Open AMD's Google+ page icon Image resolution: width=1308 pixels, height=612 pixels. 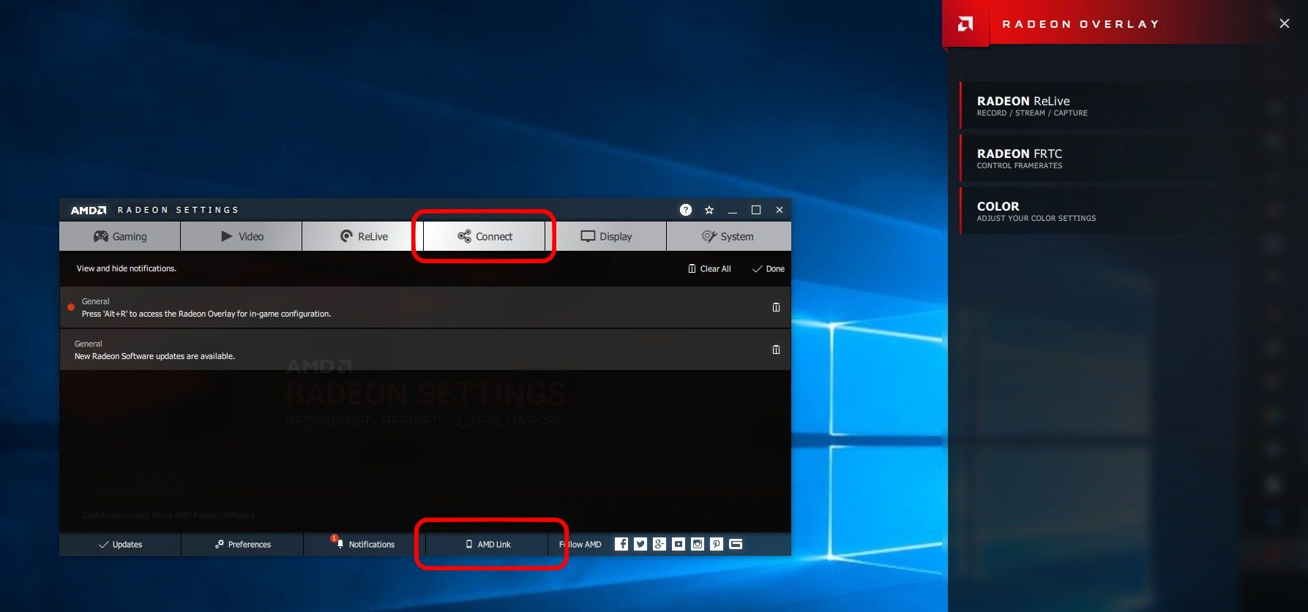(x=659, y=543)
